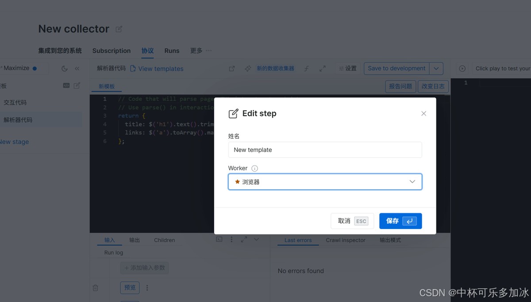Toggle dark mode moon icon
The height and width of the screenshot is (302, 531).
65,69
